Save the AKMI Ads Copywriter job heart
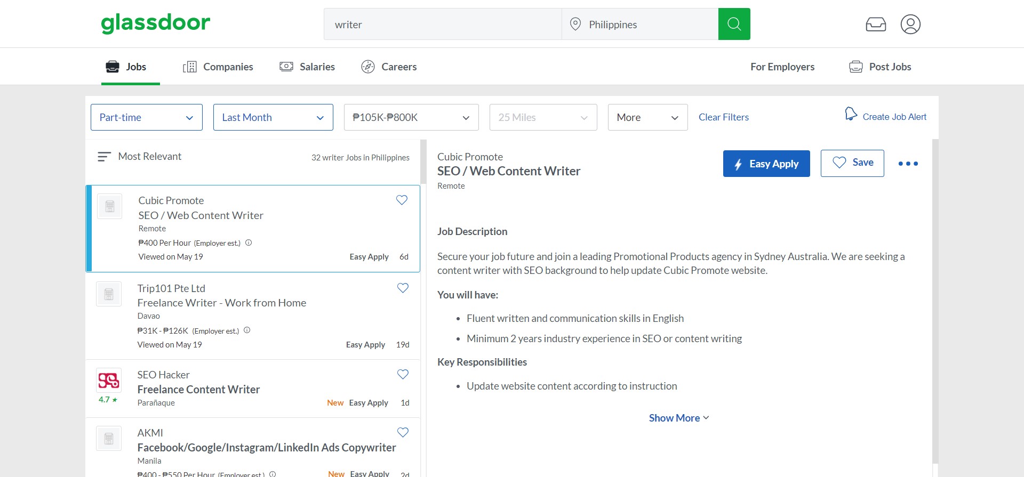Viewport: 1024px width, 477px height. pos(403,432)
